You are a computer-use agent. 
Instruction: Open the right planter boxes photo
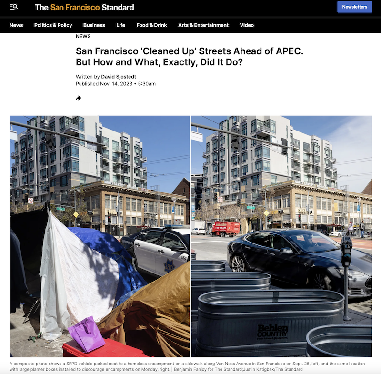[281, 236]
